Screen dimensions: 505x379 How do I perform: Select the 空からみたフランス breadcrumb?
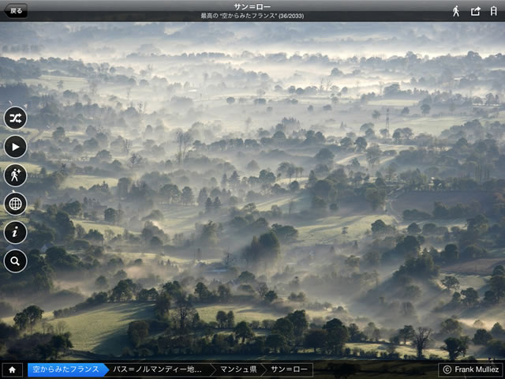[x=67, y=370]
